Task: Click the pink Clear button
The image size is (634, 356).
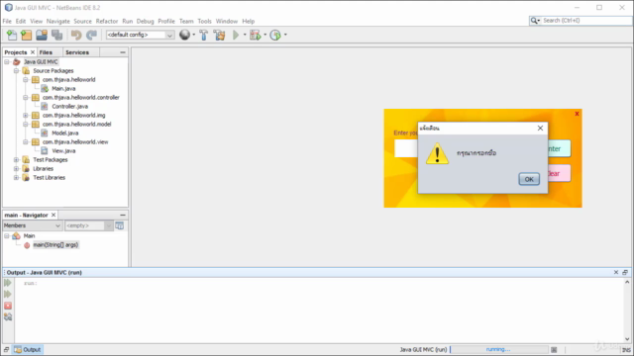Action: 559,174
